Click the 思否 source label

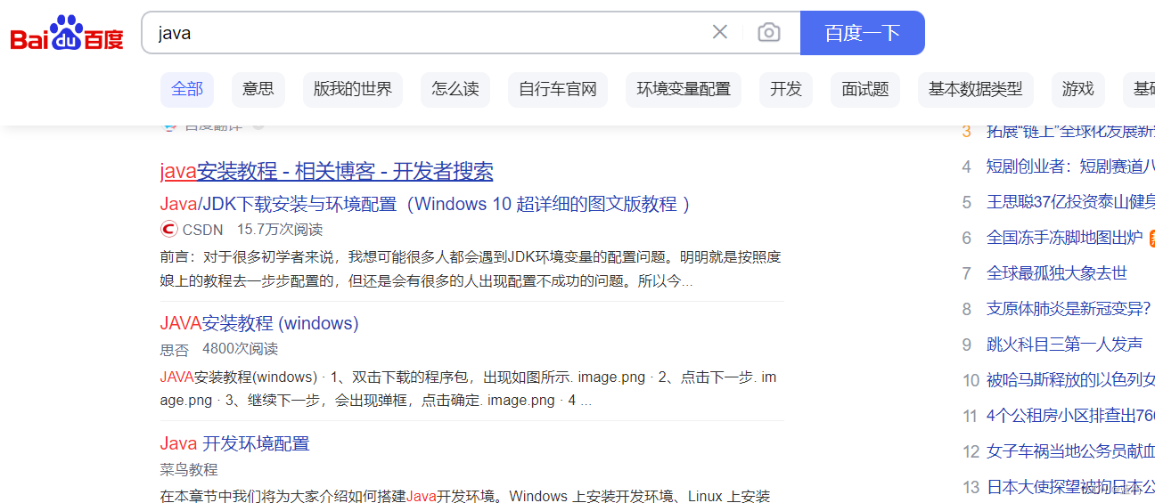click(x=175, y=349)
